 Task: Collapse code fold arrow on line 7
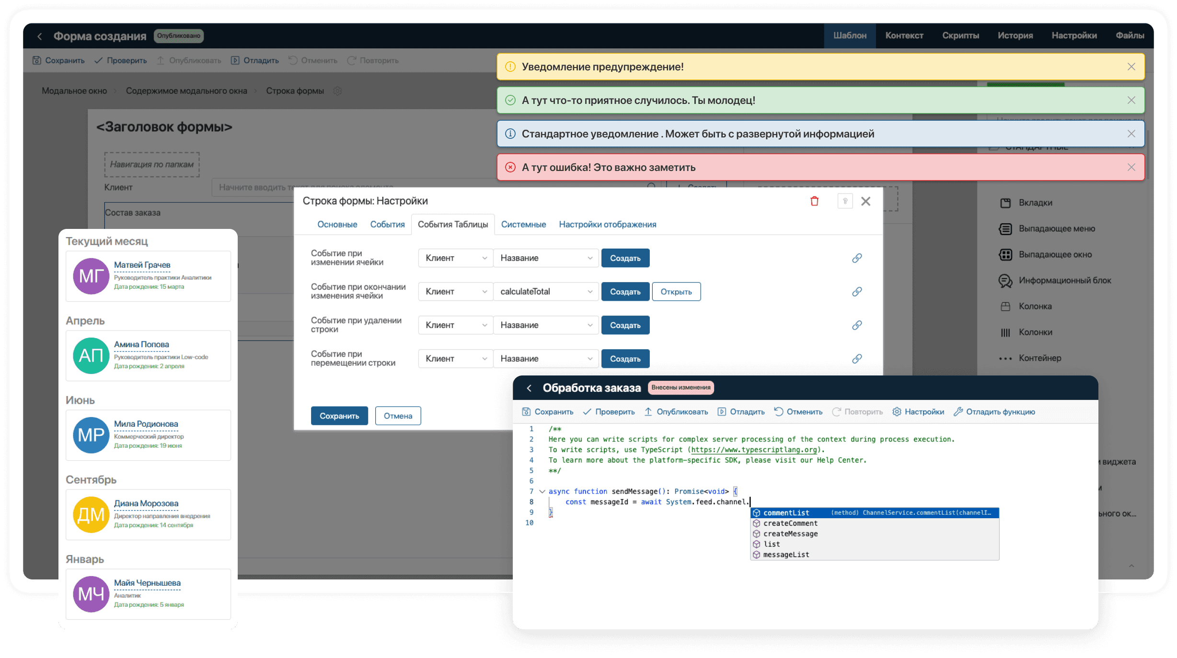coord(542,491)
